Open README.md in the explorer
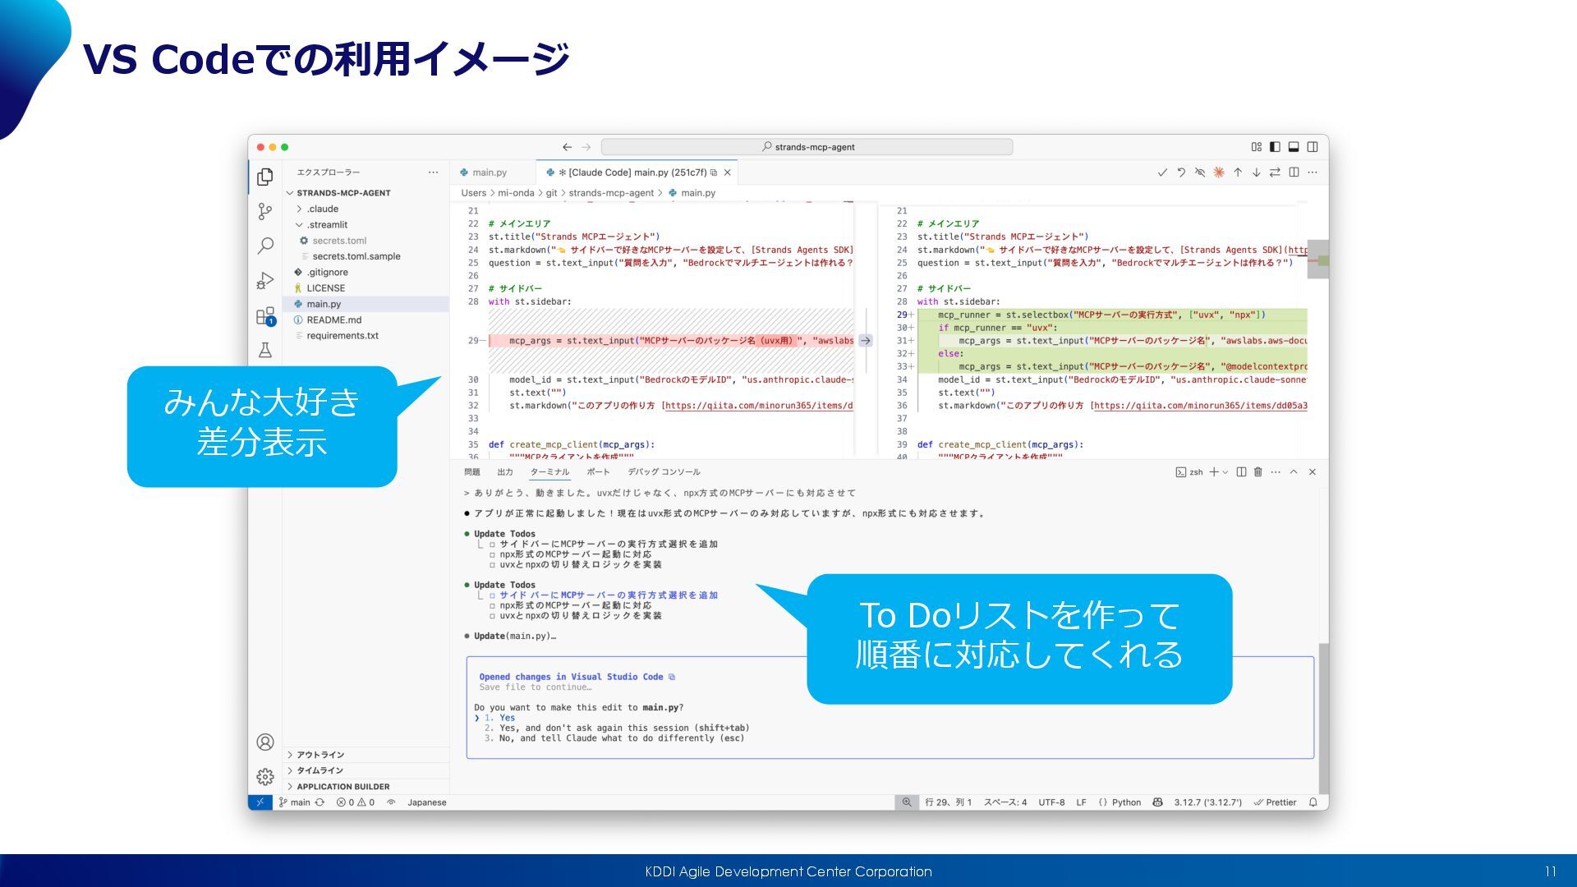Viewport: 1577px width, 887px height. (333, 320)
